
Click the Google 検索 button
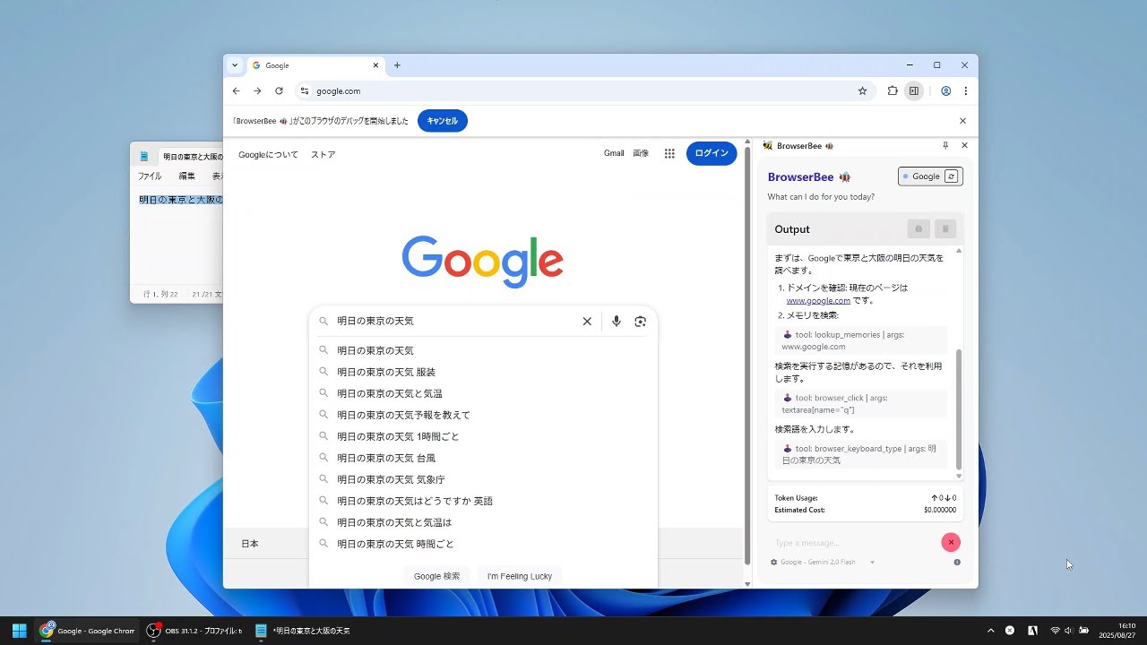(436, 576)
